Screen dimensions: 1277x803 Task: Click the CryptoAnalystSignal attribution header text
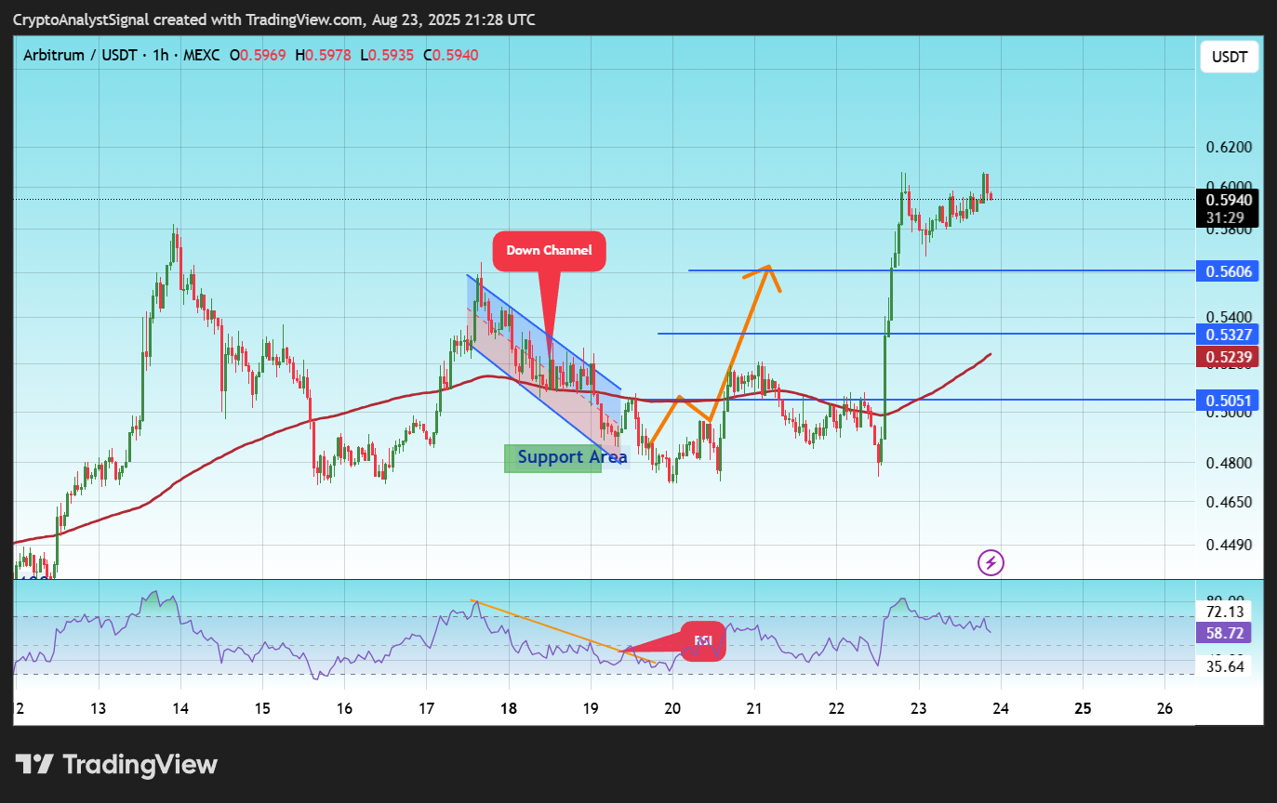click(x=274, y=20)
